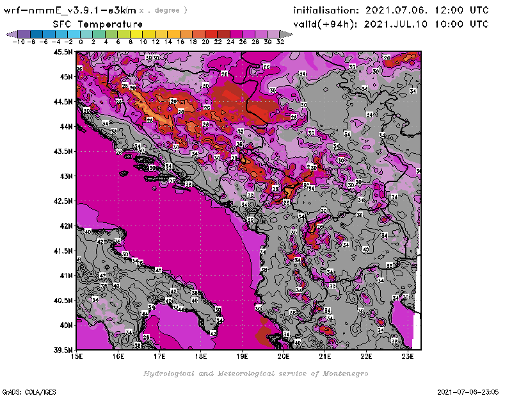512x396 pixels.
Task: Click the GrADS: COLA/IGES credit
Action: (29, 392)
